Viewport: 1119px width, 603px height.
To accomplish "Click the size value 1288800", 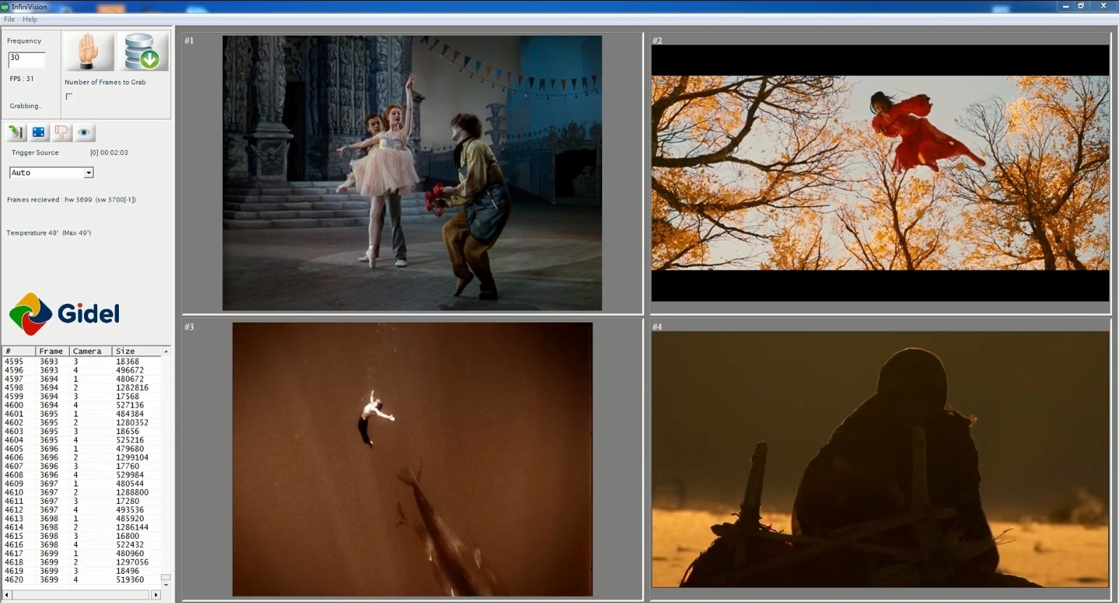I will 132,493.
